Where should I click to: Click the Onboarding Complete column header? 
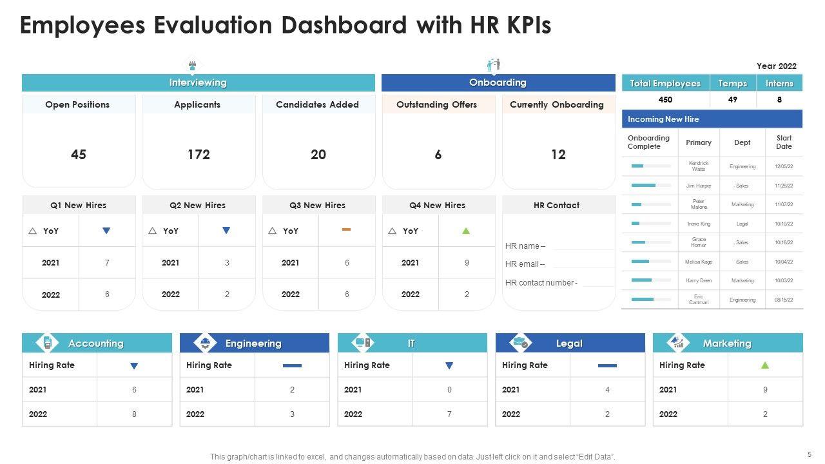point(648,142)
